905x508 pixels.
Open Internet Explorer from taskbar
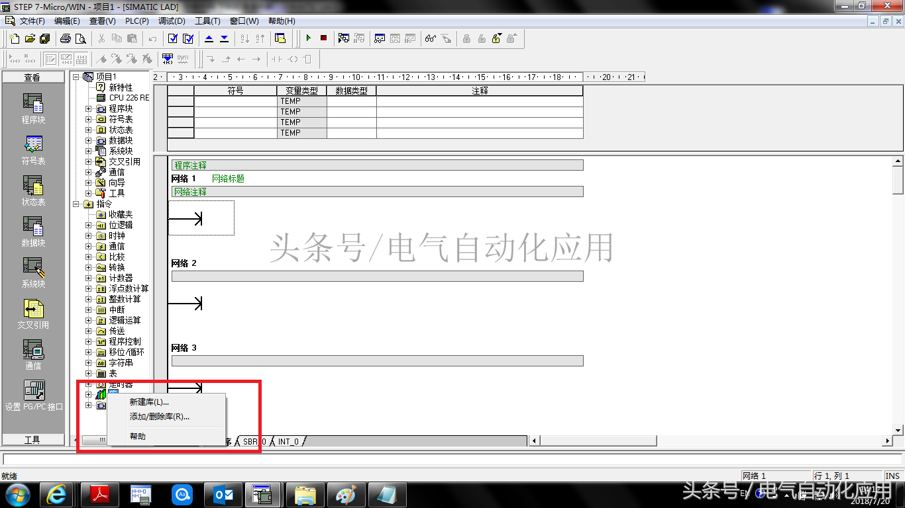pyautogui.click(x=58, y=494)
